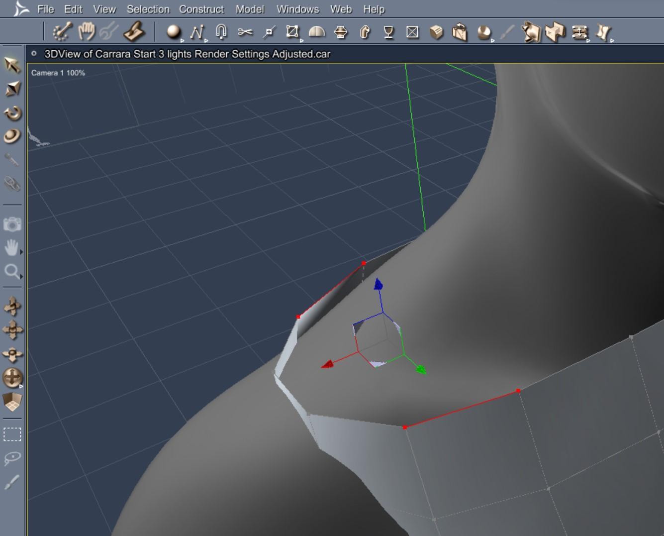Select the scissors cut tool

tap(245, 32)
